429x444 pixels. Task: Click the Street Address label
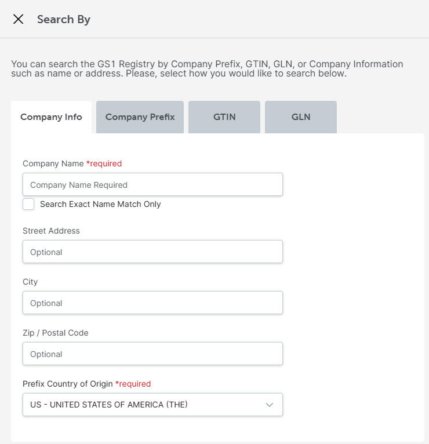51,231
